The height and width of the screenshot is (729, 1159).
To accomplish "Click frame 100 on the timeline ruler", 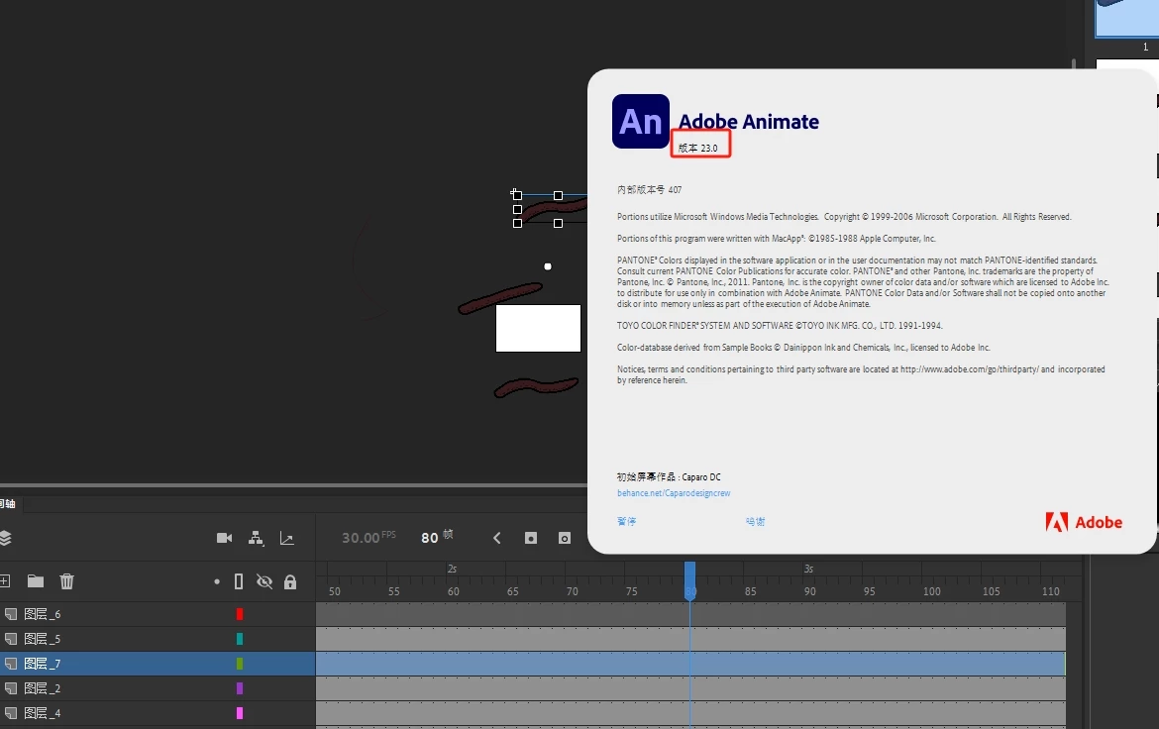I will [x=931, y=591].
